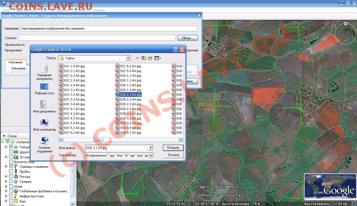Select file SOC 3.2 A4.jpg
Image resolution: width=357 pixels, height=206 pixels.
coord(72,94)
